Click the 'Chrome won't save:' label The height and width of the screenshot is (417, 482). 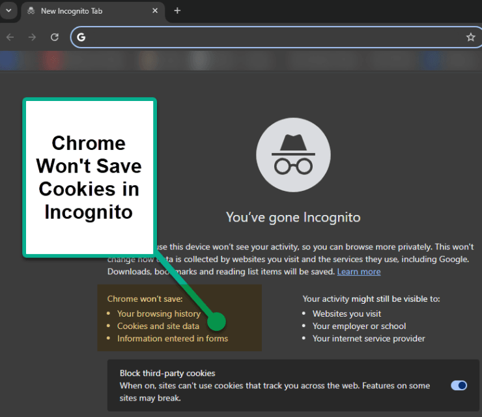(x=145, y=299)
